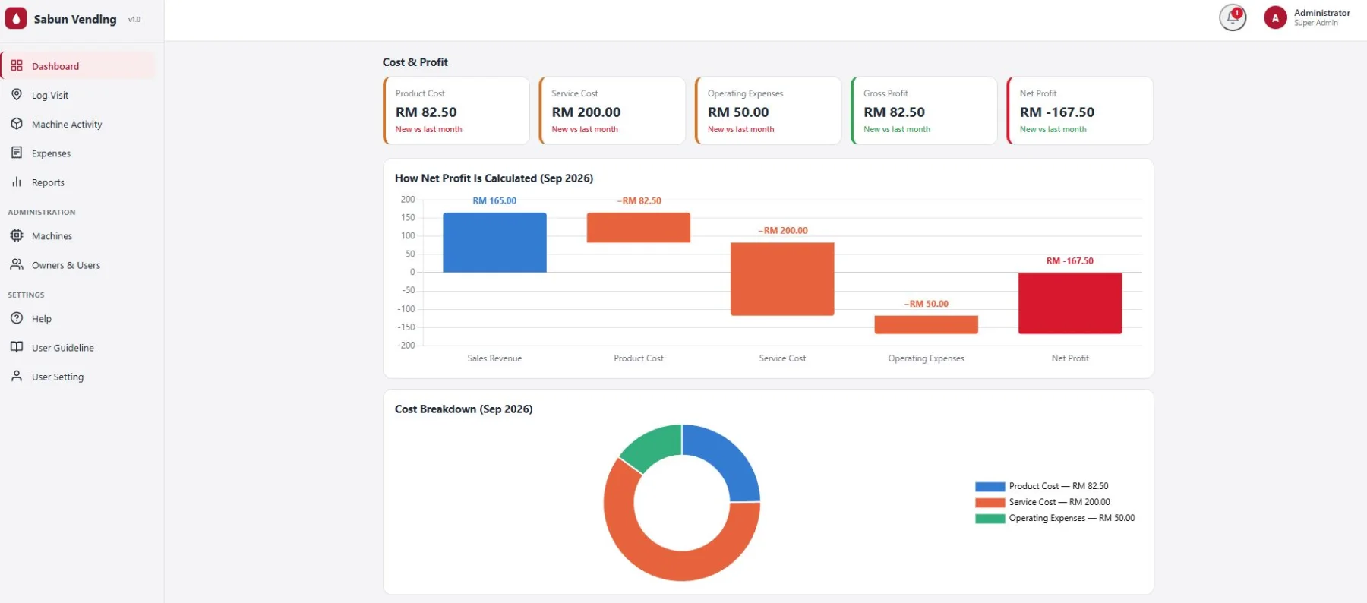1367x603 pixels.
Task: Open the User Setting menu item
Action: pos(78,377)
